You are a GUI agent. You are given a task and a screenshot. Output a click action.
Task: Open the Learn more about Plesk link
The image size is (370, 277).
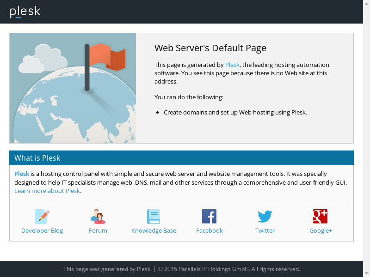(x=47, y=191)
